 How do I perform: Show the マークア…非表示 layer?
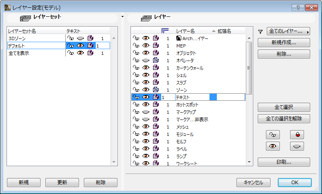coord(146,119)
